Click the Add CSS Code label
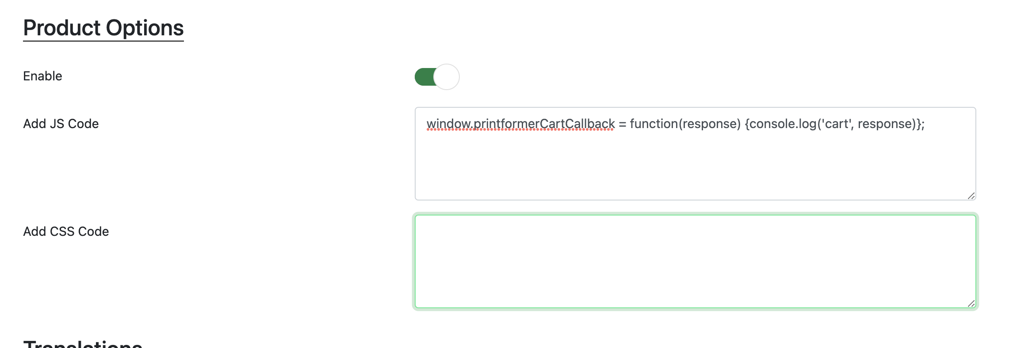Screen dimensions: 1032x348 click(66, 231)
